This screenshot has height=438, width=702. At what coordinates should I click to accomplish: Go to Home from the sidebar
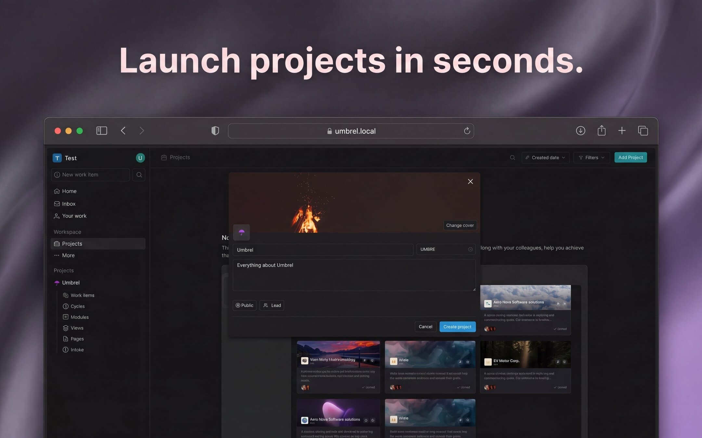pos(69,191)
